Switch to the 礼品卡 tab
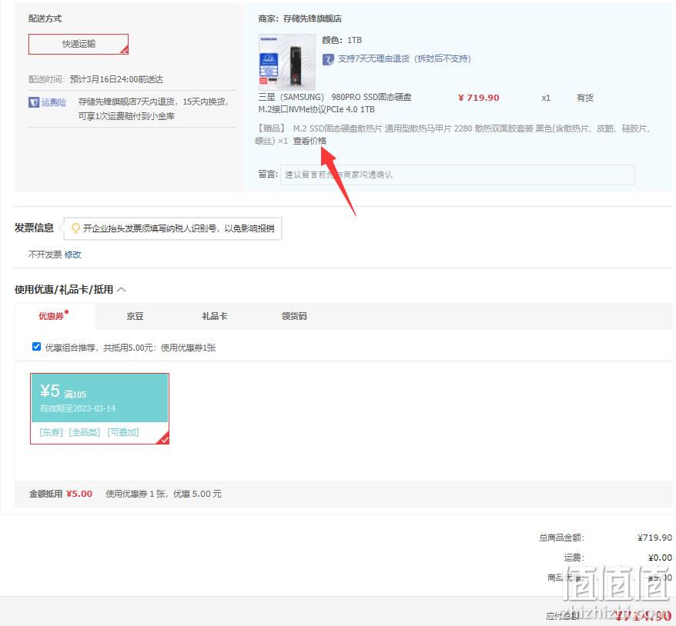676x626 pixels. click(x=215, y=316)
